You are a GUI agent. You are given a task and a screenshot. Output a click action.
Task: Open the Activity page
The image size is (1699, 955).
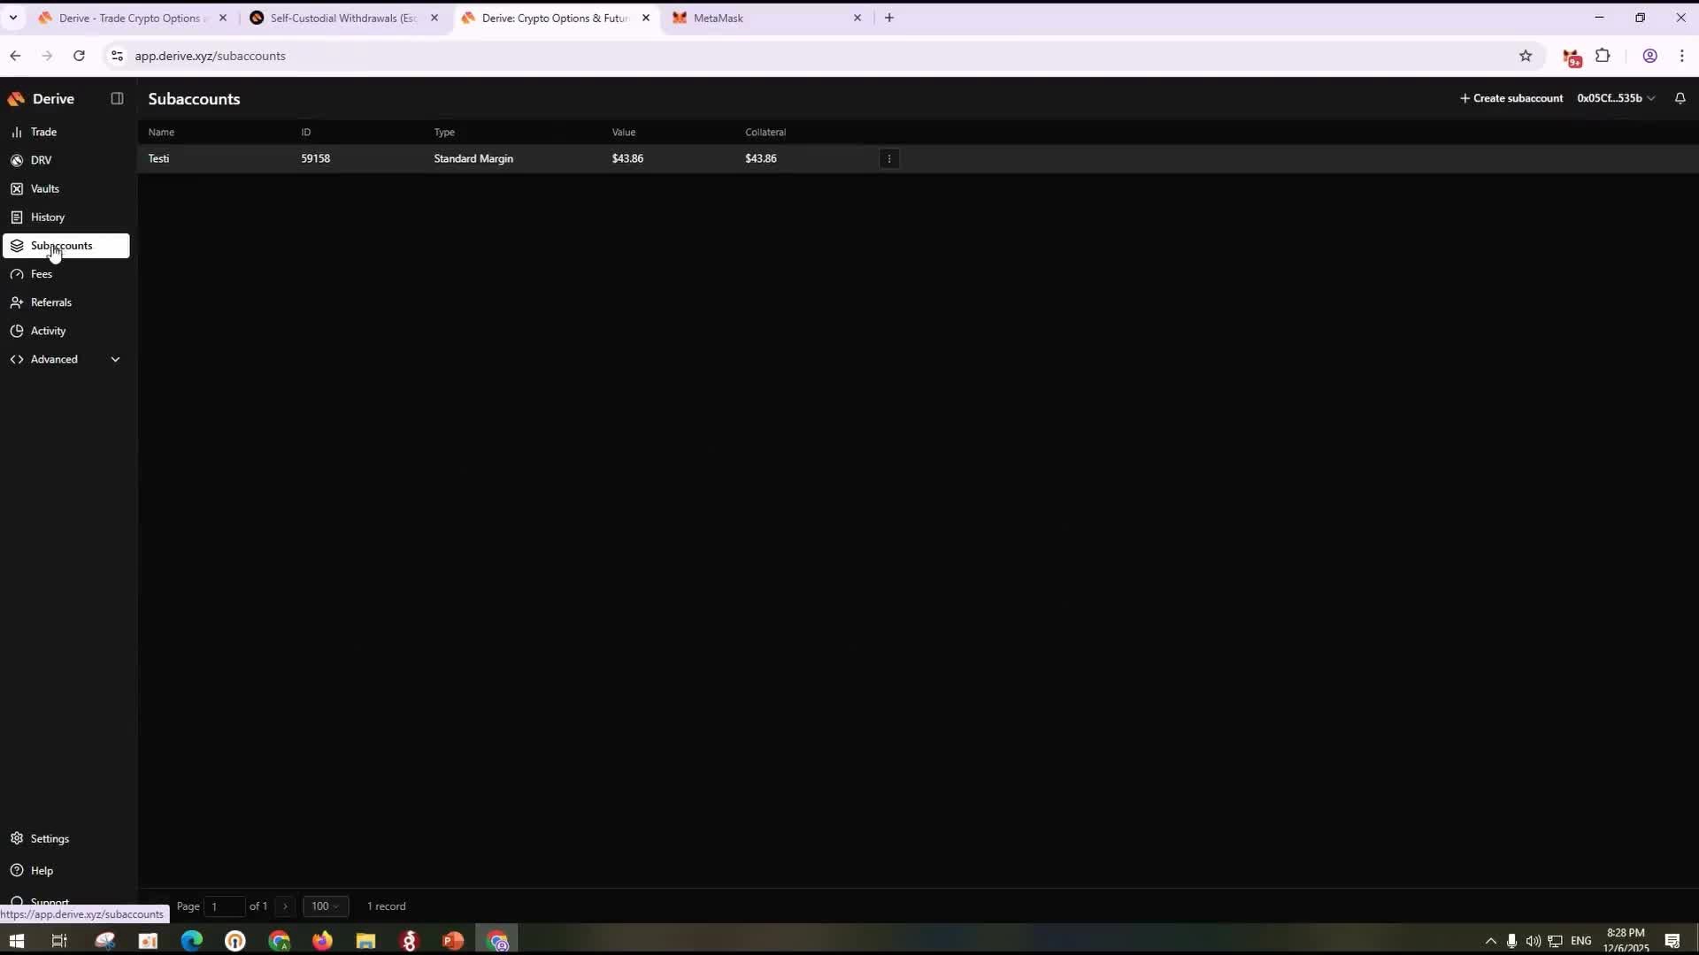coord(48,331)
